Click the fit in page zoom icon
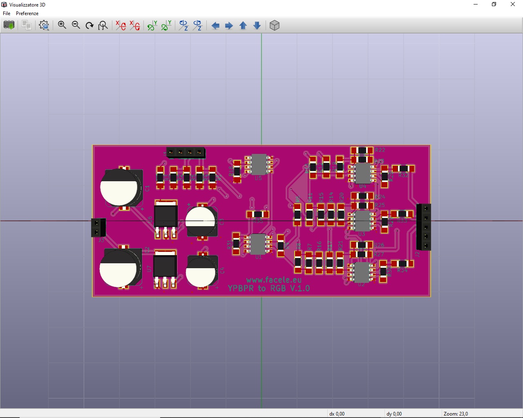Screen dimensions: 523x418 [x=103, y=25]
